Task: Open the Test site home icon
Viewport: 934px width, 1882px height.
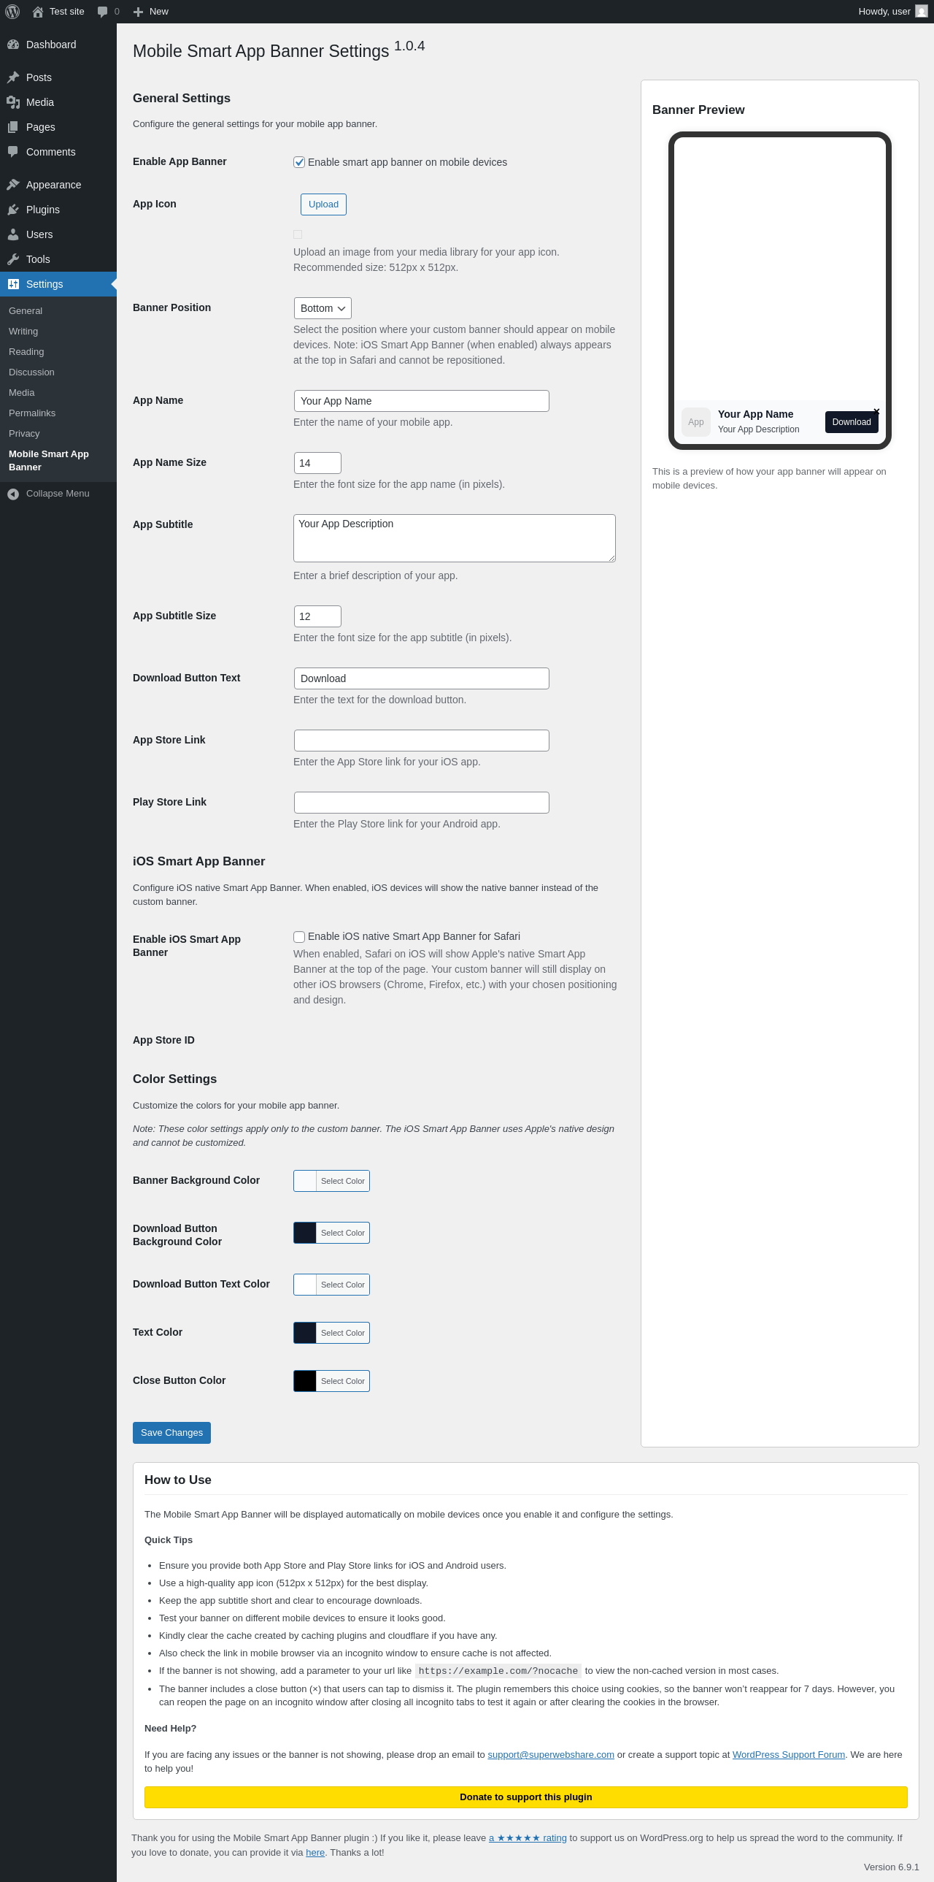Action: point(38,12)
